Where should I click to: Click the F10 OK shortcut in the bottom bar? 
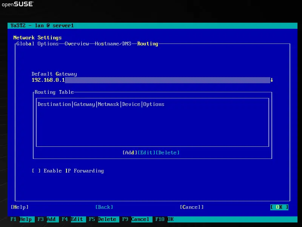pyautogui.click(x=165, y=219)
